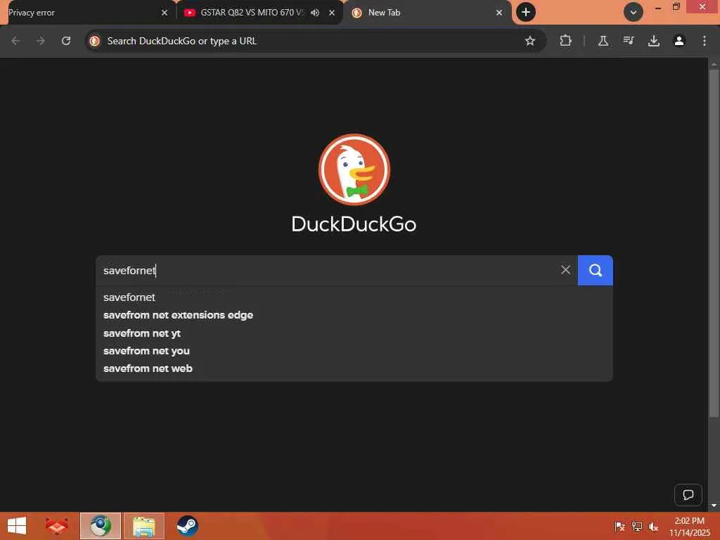Reload the current page

[66, 41]
